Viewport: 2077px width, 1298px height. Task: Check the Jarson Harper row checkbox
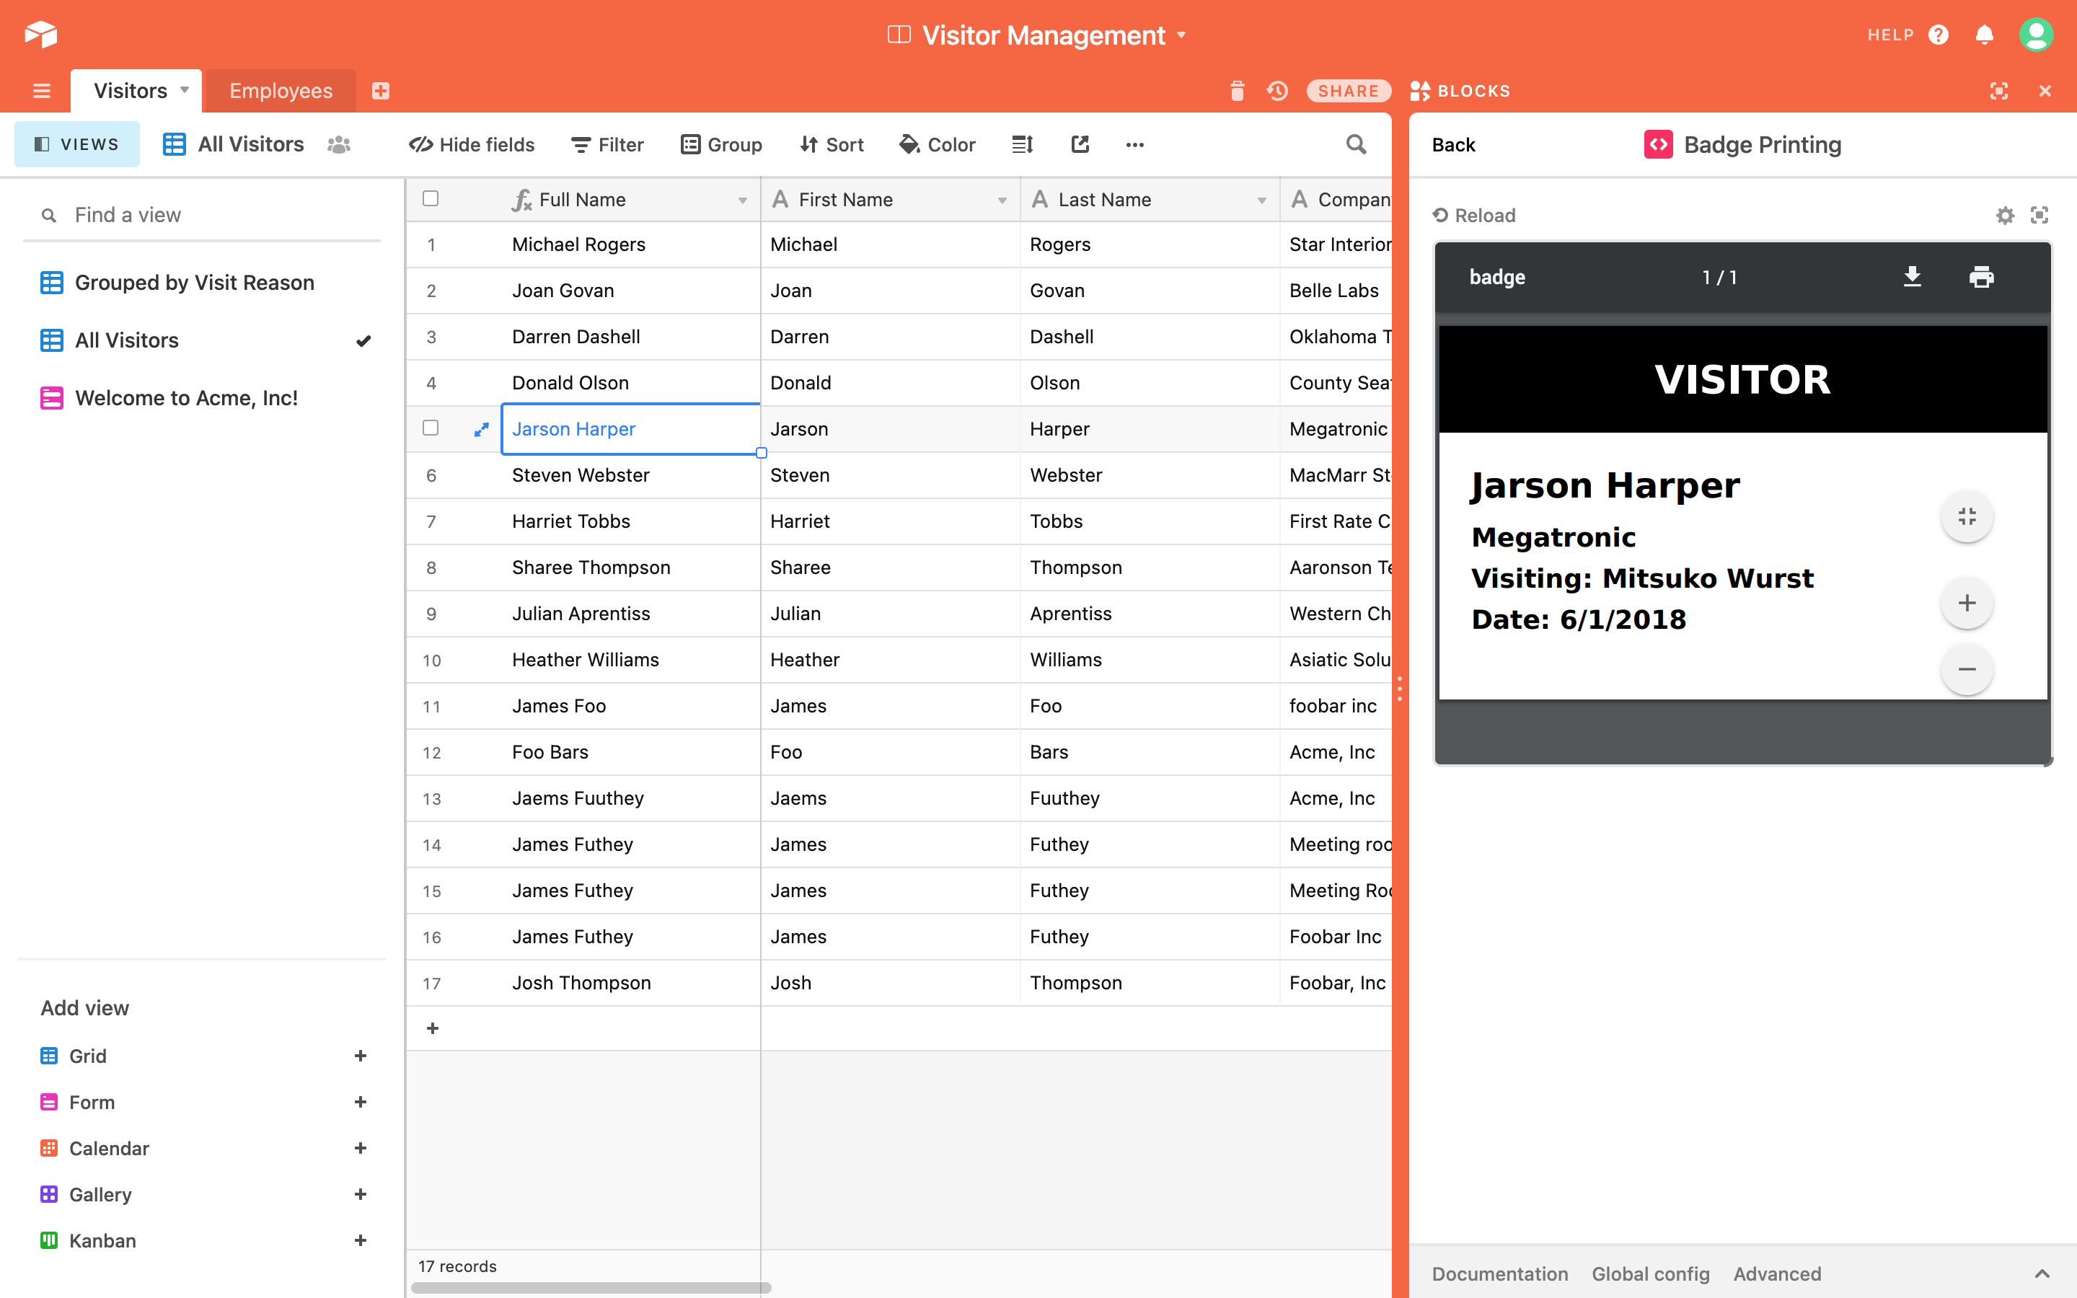(x=431, y=428)
